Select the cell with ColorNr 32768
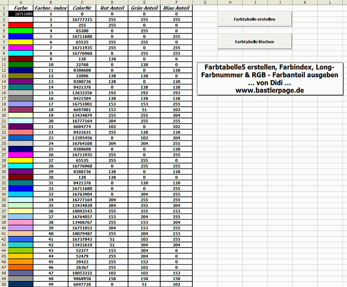 82,64
